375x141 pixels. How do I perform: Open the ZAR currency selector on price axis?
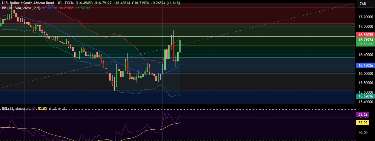point(363,4)
